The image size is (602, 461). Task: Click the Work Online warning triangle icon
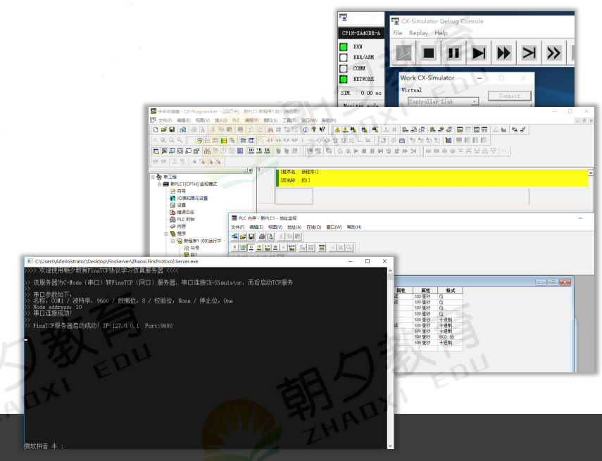pyautogui.click(x=337, y=130)
